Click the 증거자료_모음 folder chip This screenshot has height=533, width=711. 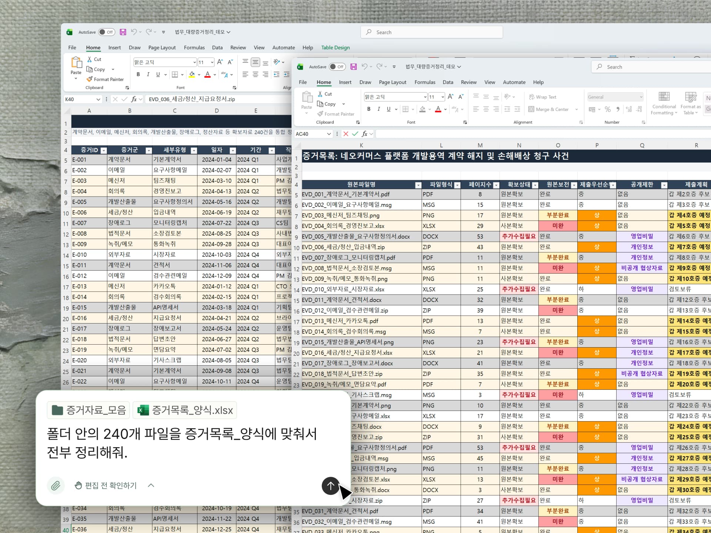89,410
